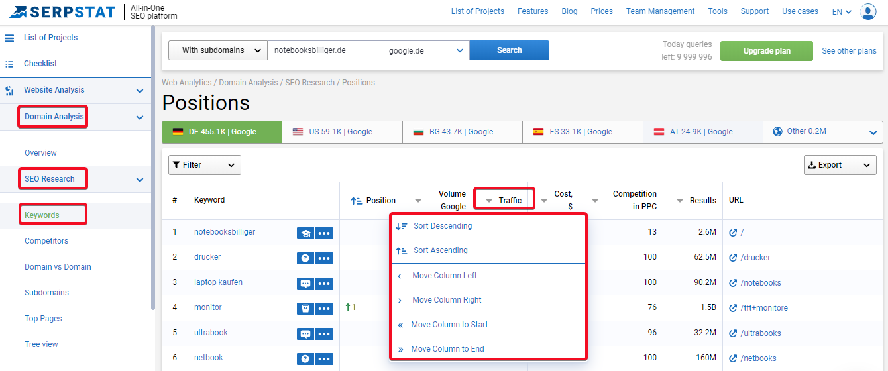Open three-dots menu for netbook keyword
Screen dimensions: 888x371
324,359
